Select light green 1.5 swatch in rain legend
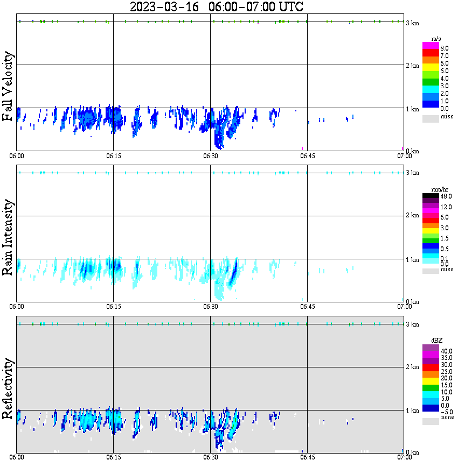This screenshot has height=467, width=458. [431, 236]
